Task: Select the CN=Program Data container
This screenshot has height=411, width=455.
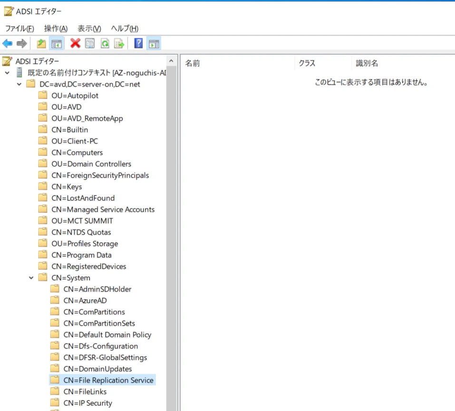Action: tap(82, 255)
